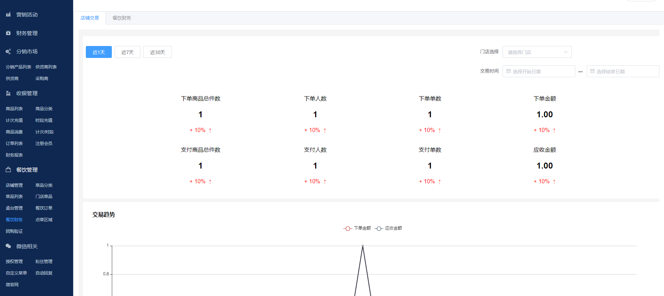Click calendar icon in end date field
The image size is (664, 296).
tap(592, 71)
